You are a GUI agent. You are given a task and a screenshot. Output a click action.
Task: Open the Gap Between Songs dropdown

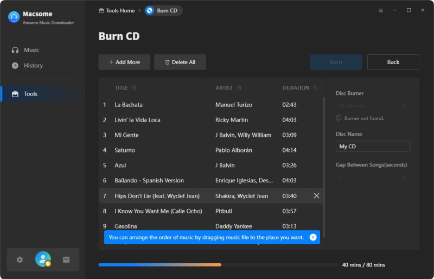click(373, 177)
